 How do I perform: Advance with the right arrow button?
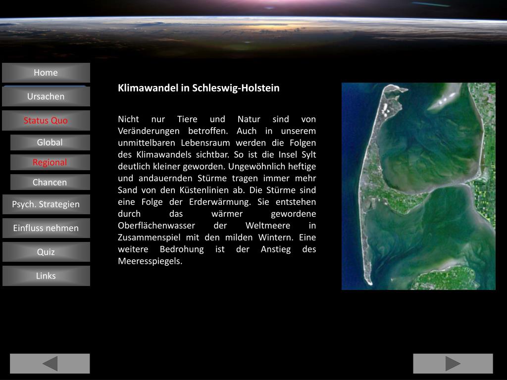pos(453,364)
